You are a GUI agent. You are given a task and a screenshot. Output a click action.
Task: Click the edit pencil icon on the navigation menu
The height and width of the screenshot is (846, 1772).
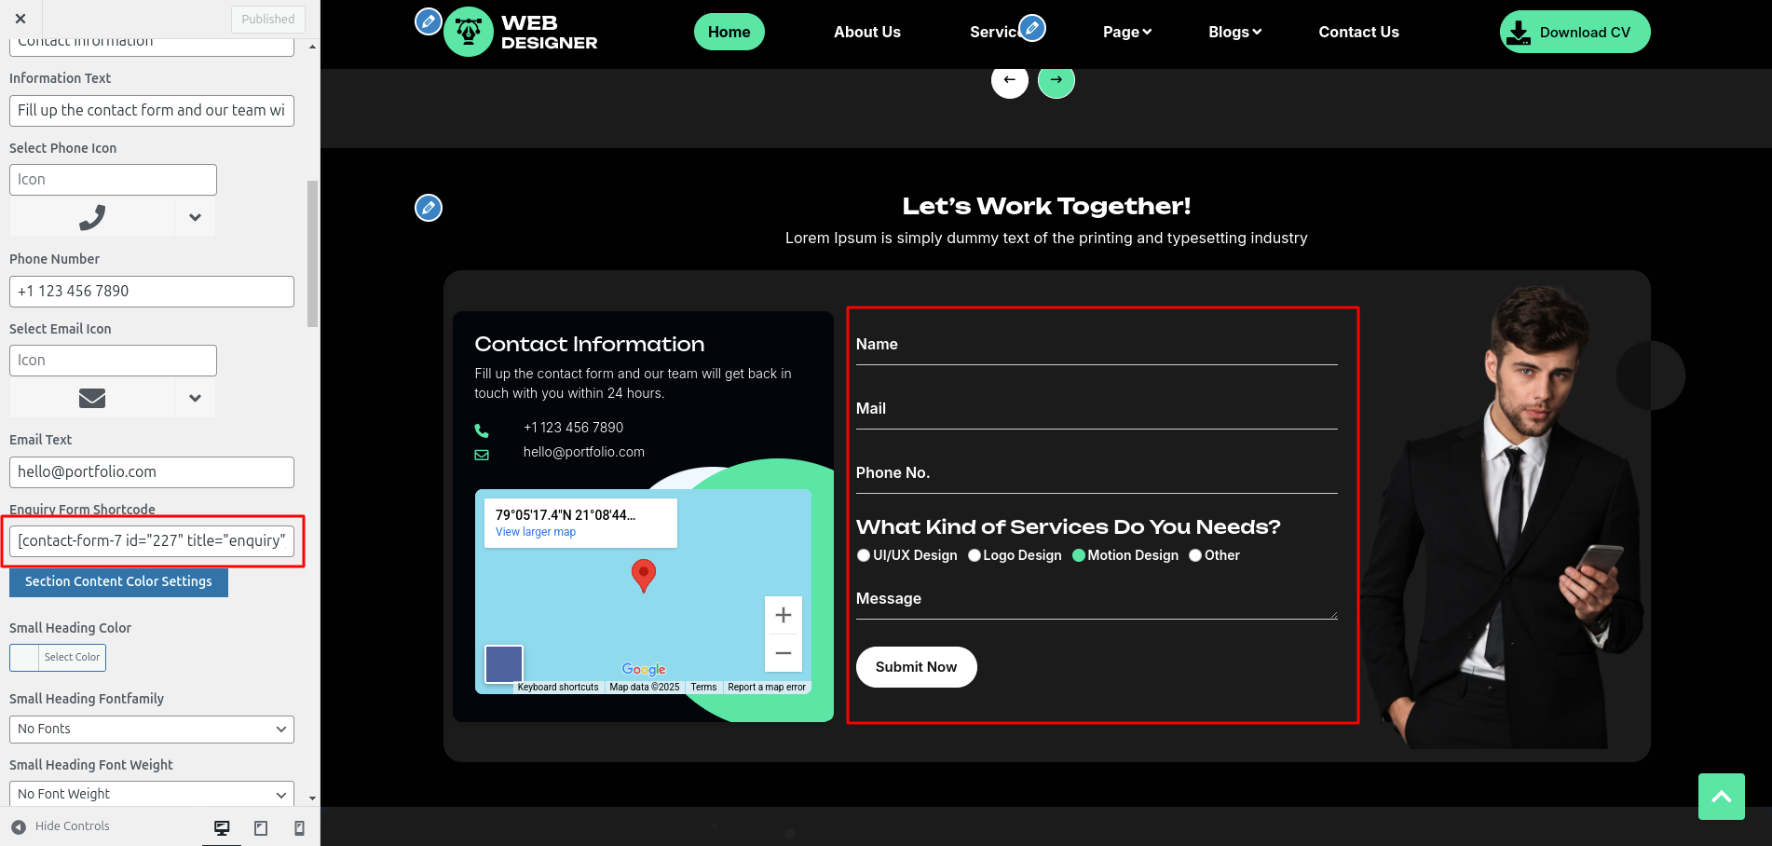[1032, 28]
